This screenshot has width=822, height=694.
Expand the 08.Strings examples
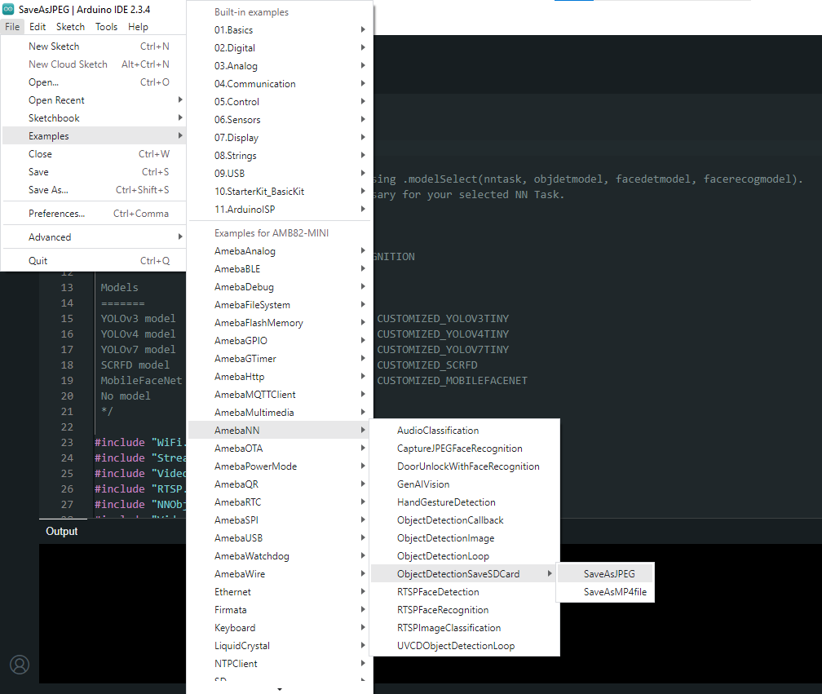point(280,155)
